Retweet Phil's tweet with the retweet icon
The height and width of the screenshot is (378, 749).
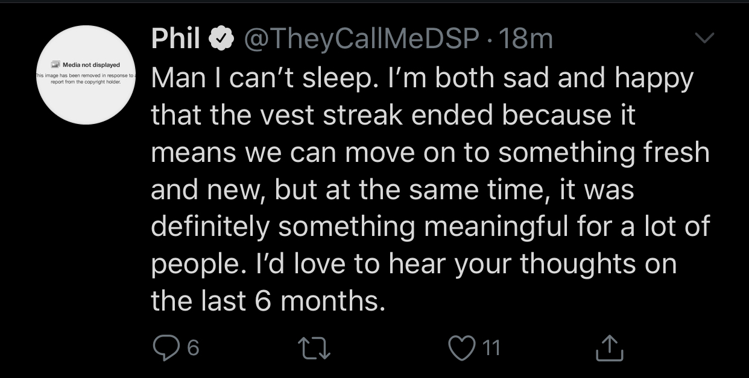(314, 347)
